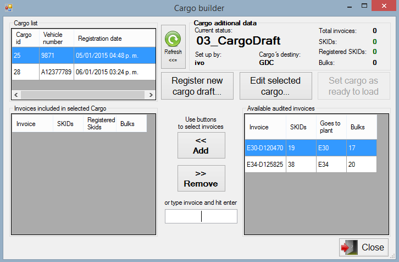Open Register new cargo draft dialog
This screenshot has width=399, height=262.
point(197,86)
